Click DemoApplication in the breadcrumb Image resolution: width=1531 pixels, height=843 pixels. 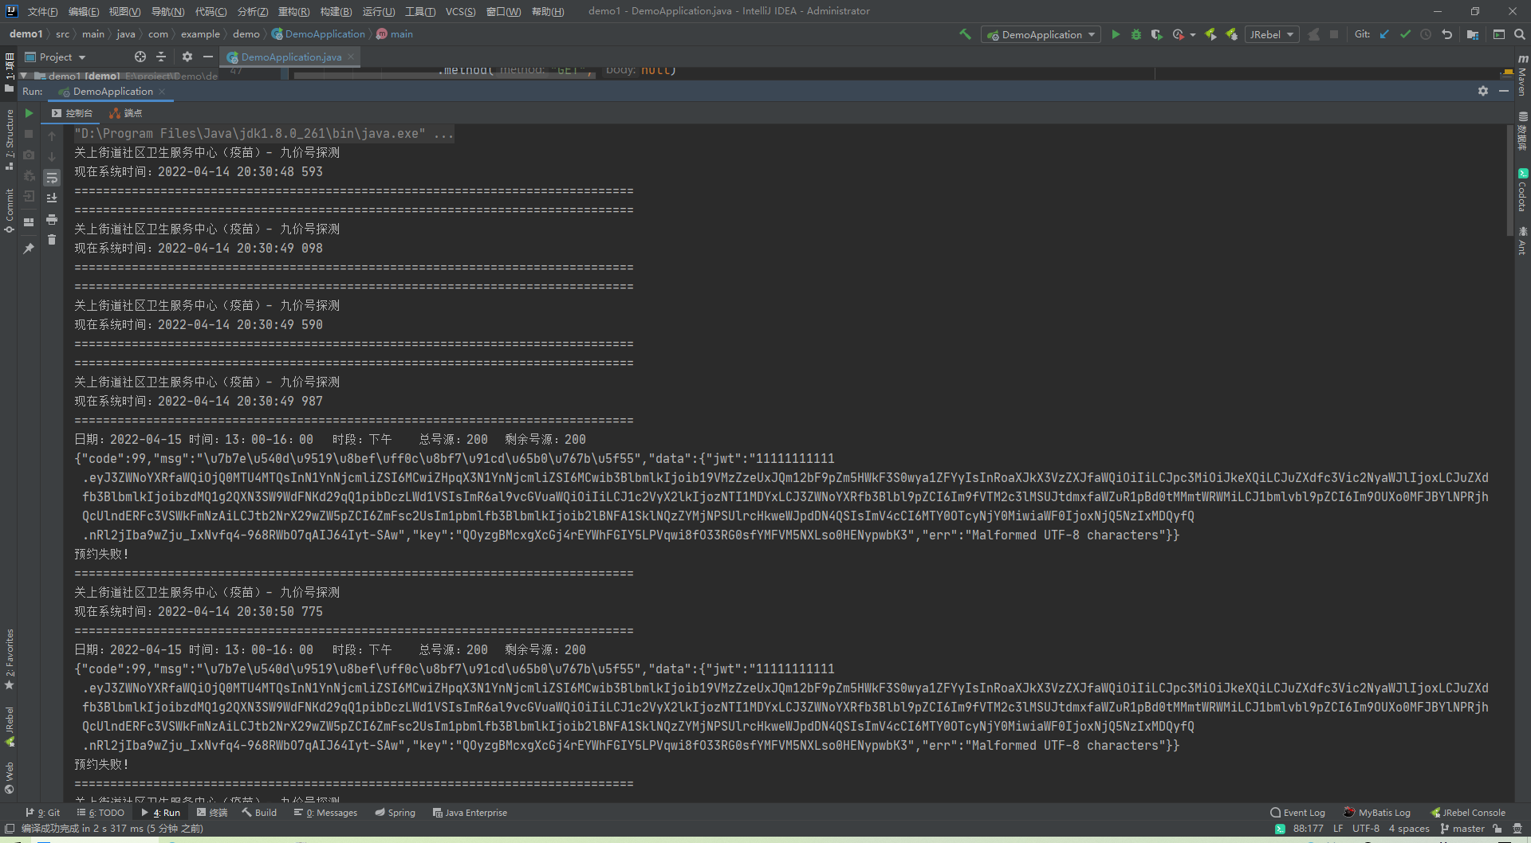point(318,34)
